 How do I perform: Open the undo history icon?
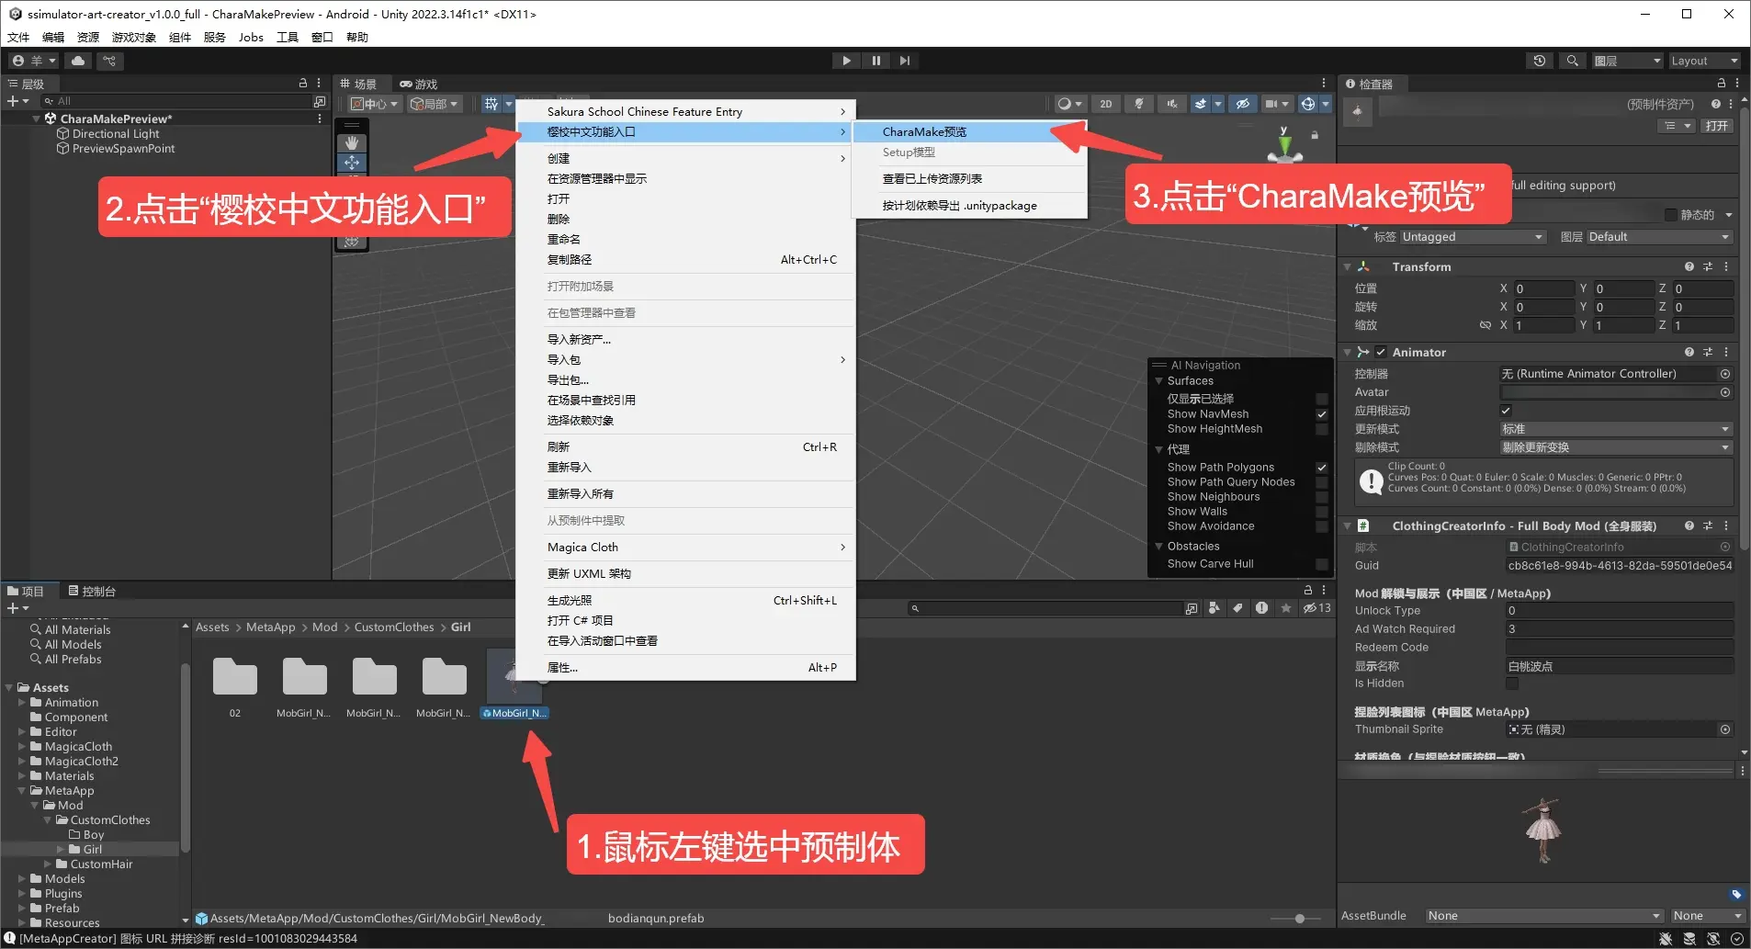[1540, 61]
